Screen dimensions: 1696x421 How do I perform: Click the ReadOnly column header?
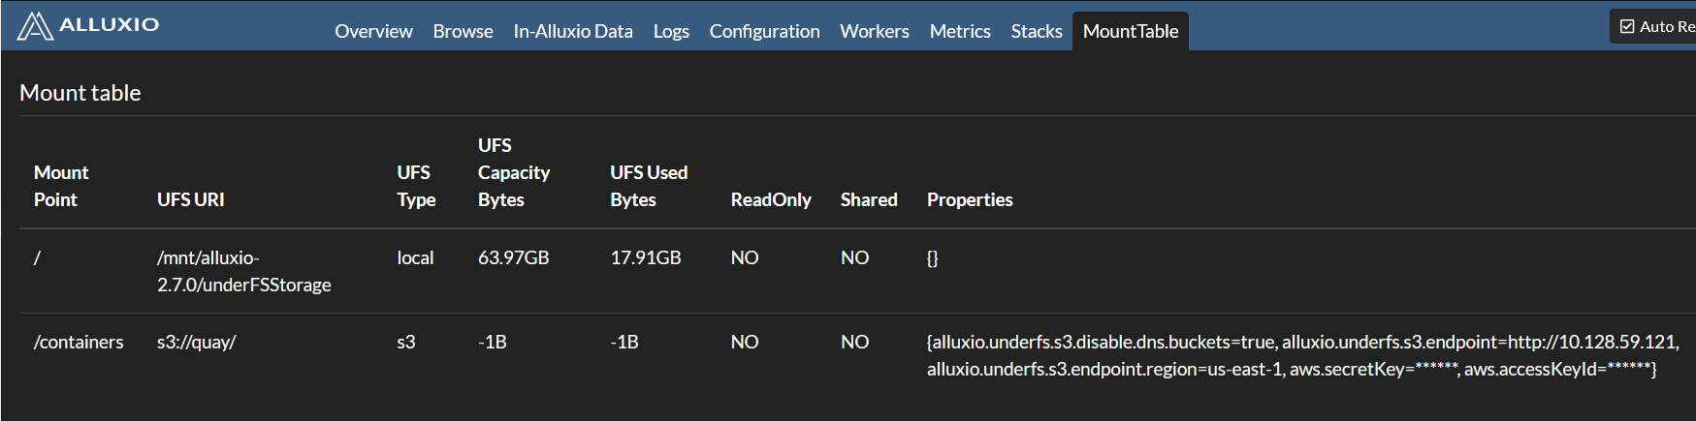coord(771,199)
